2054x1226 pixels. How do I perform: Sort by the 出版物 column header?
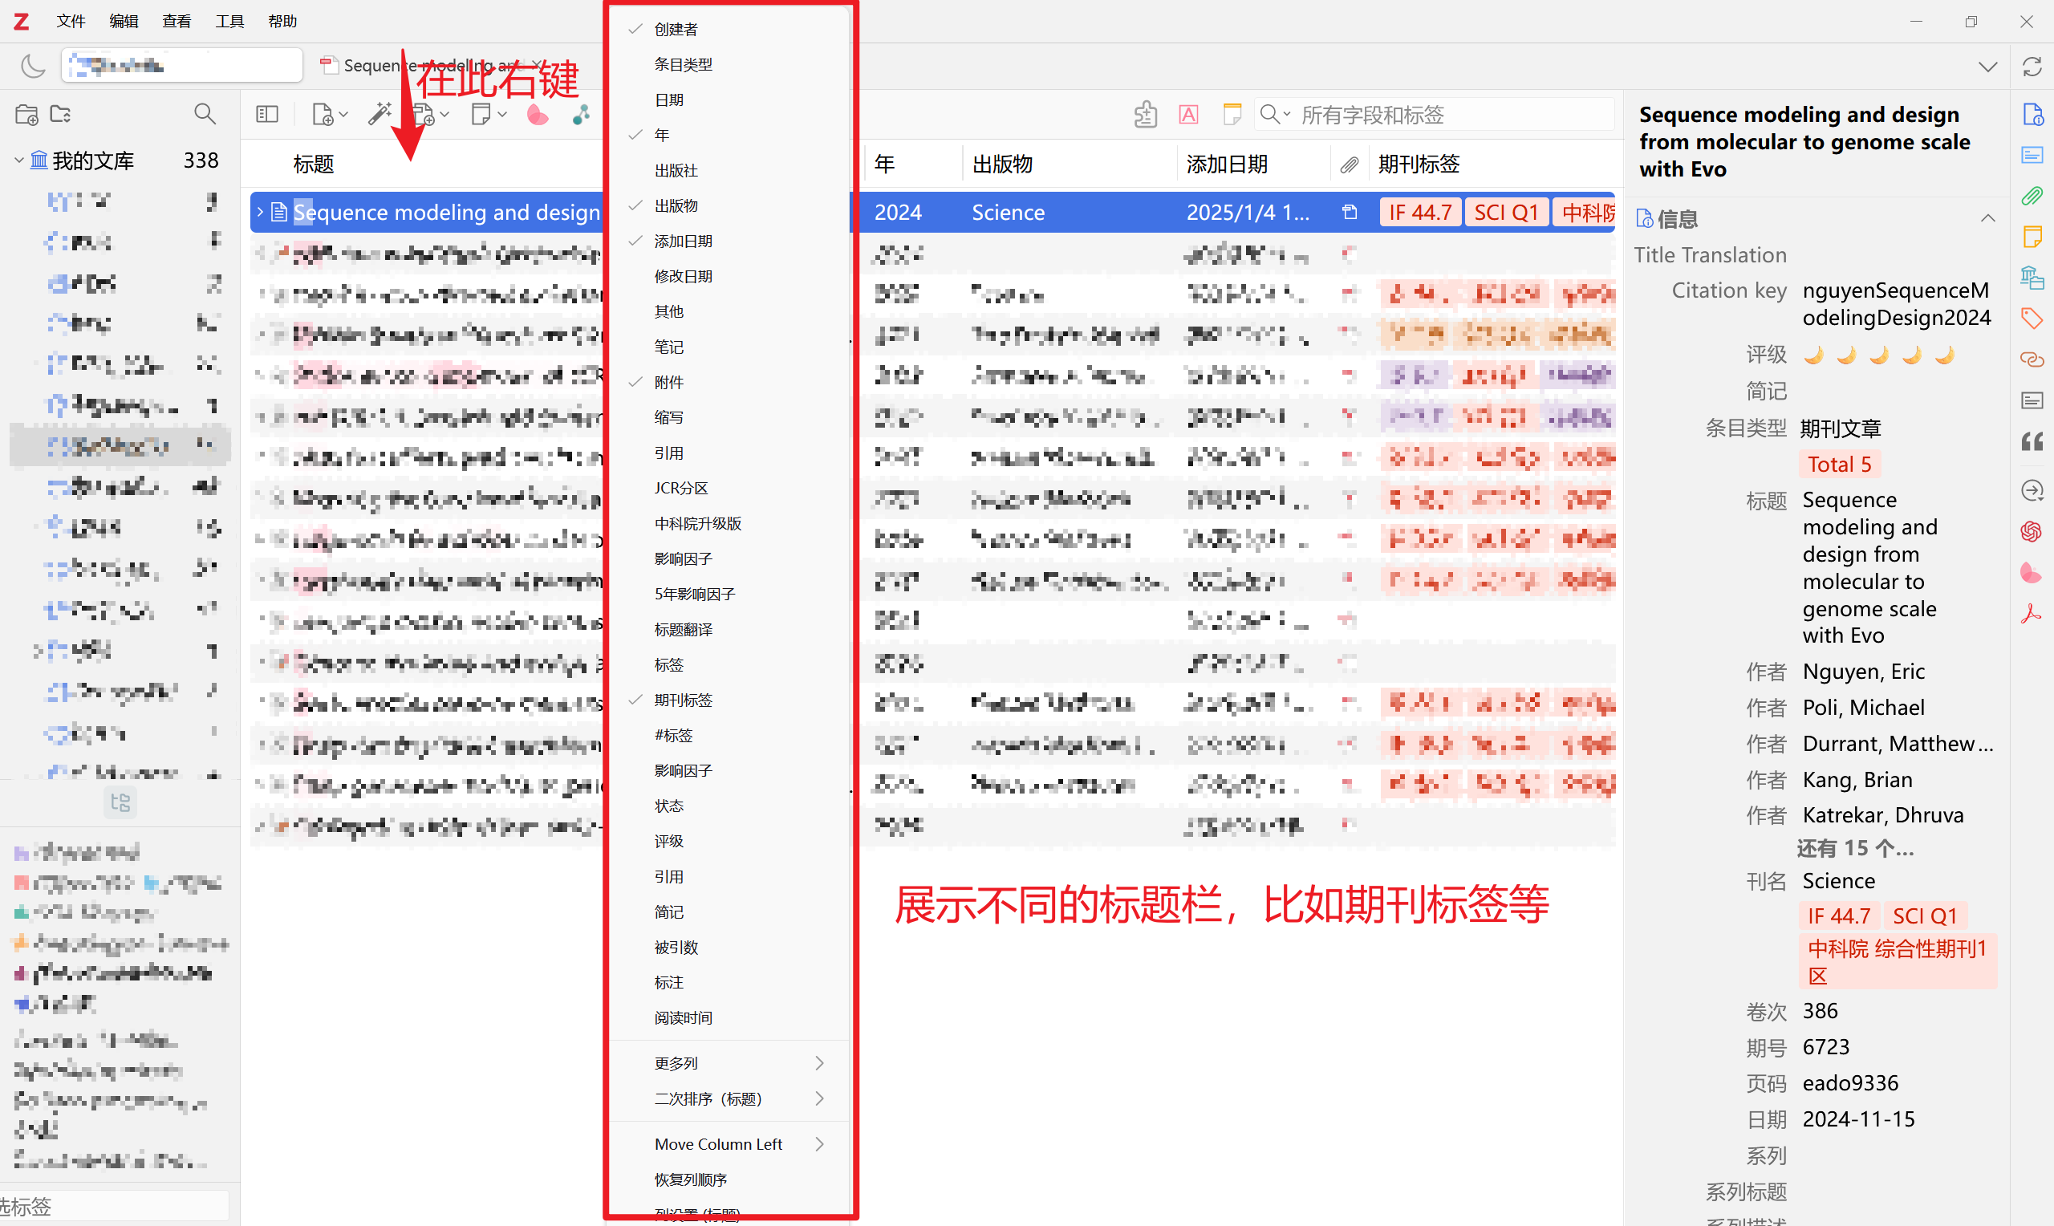pyautogui.click(x=1003, y=164)
